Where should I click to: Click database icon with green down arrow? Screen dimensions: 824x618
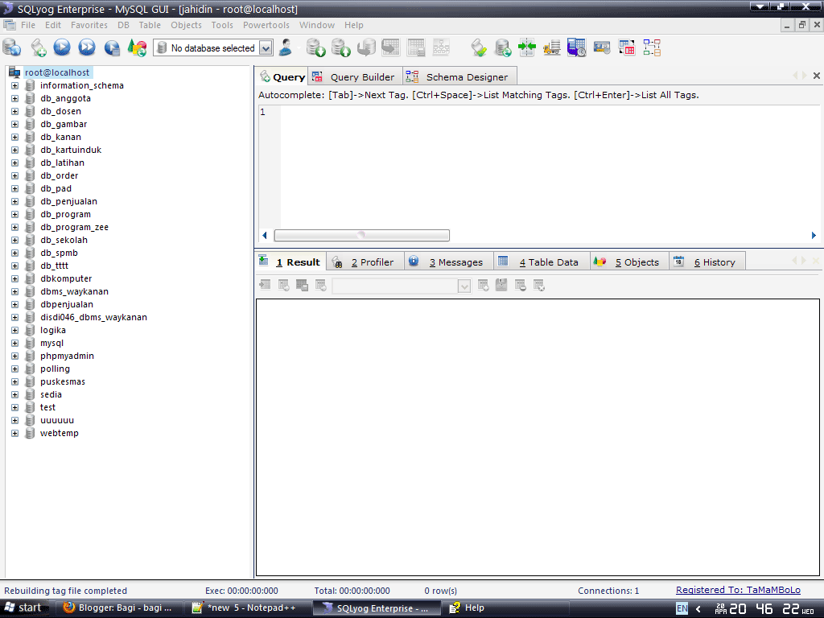315,47
